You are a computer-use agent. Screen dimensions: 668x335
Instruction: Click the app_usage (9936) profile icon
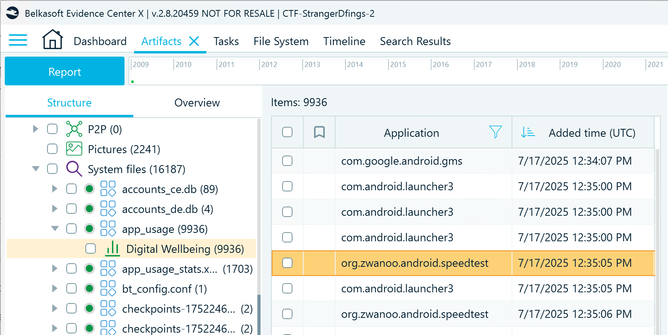point(108,229)
